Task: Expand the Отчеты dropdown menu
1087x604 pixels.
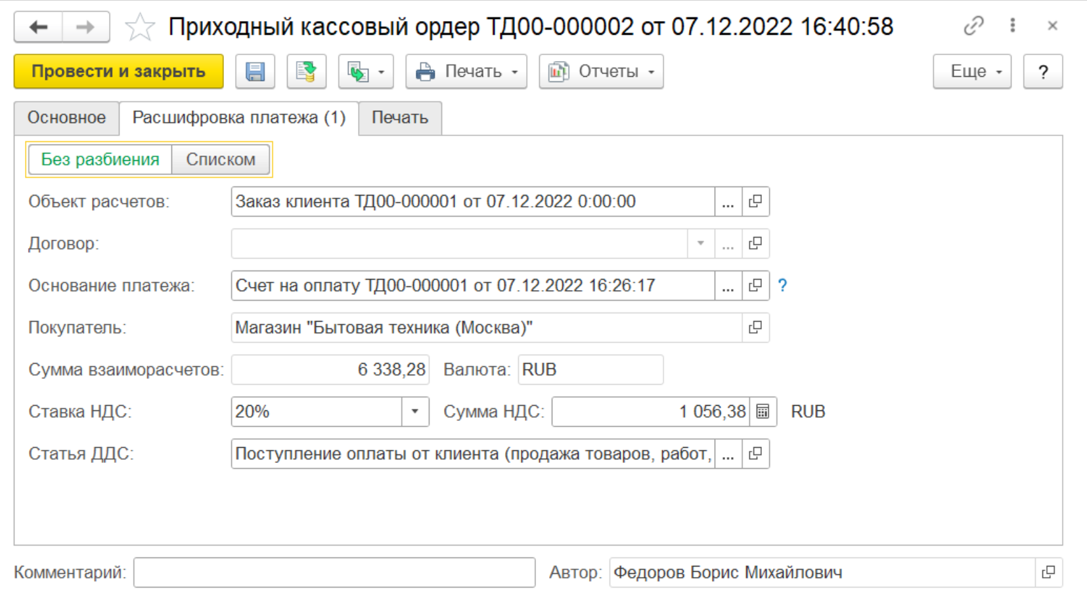Action: 601,72
